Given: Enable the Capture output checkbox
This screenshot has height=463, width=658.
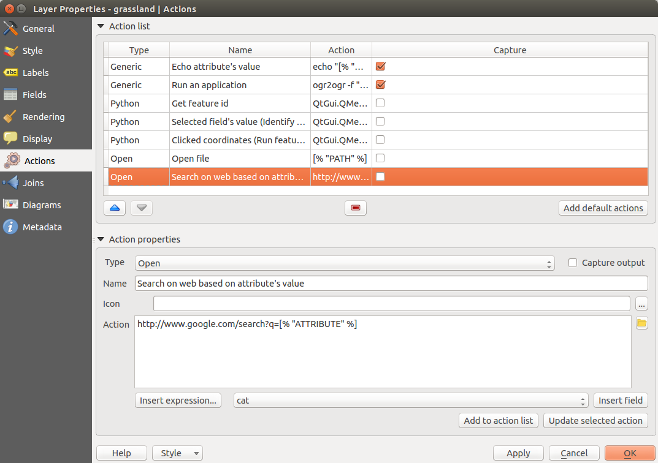Looking at the screenshot, I should pos(573,263).
